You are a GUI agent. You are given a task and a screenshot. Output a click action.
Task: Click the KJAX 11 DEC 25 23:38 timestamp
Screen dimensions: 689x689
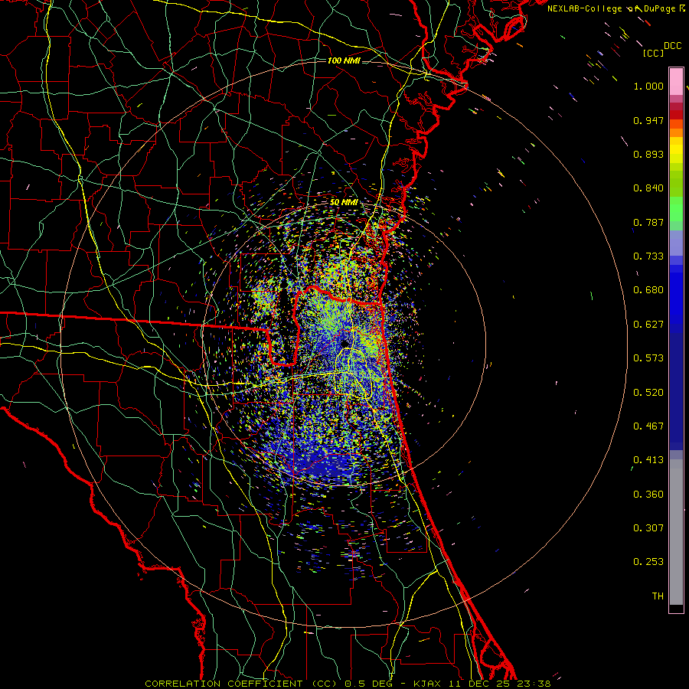(x=482, y=684)
